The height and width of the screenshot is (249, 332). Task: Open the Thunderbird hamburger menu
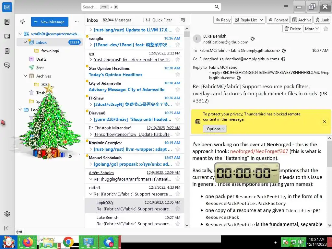286,7
